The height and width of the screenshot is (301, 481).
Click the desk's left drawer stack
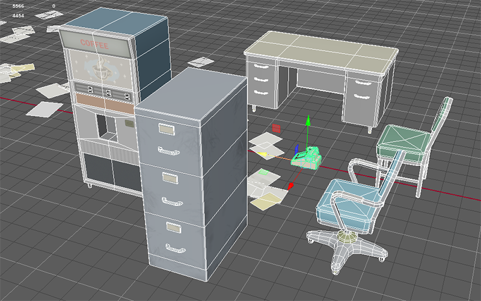[262, 81]
